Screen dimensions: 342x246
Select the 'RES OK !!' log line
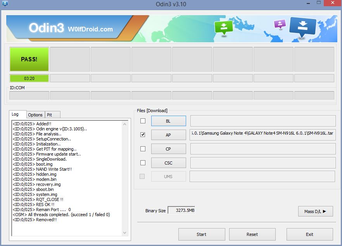click(x=33, y=204)
